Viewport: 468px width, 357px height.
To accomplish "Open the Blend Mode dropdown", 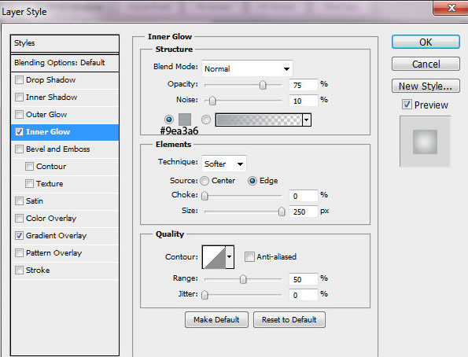I will click(247, 68).
